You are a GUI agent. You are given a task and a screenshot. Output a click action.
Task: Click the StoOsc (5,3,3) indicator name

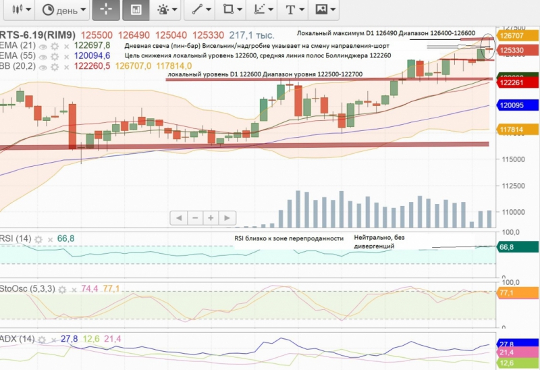click(x=27, y=289)
